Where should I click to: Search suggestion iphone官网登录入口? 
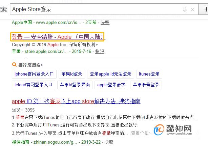tap(34, 74)
